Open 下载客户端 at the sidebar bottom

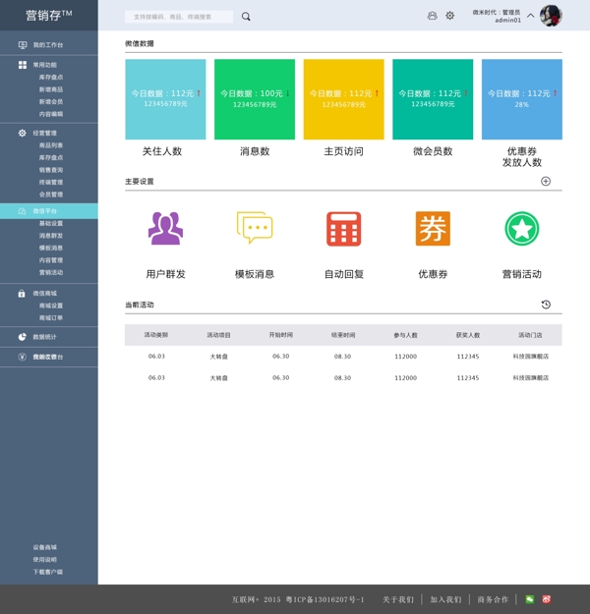click(48, 572)
